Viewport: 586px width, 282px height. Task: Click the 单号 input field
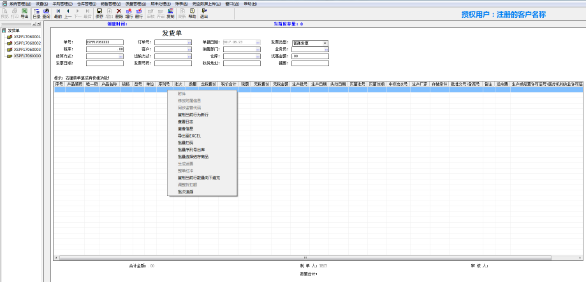(x=105, y=43)
